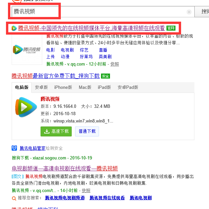Click the orange magnifier icon beside recommended searches
209x209 pixels.
(14, 198)
